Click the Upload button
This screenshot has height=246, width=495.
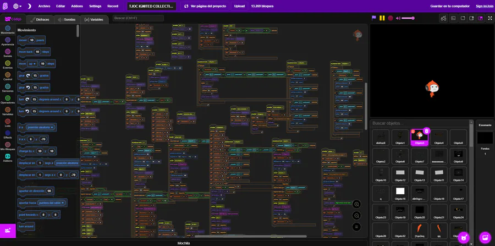[239, 6]
